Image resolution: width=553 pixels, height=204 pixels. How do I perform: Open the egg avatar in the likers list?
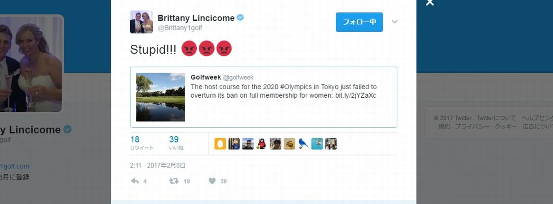click(220, 144)
